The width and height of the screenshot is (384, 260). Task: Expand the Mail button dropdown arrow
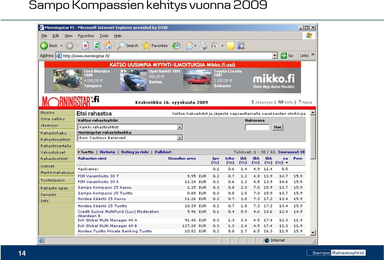click(195, 46)
